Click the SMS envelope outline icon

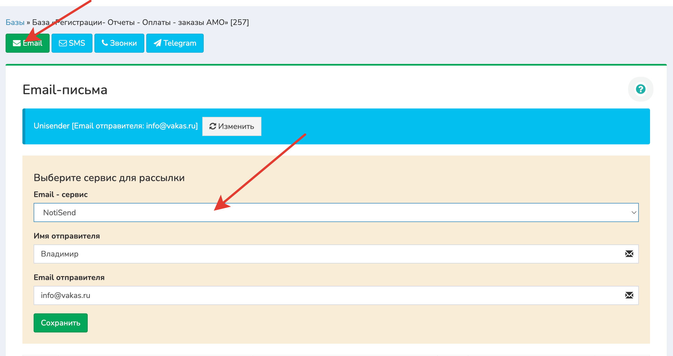coord(63,43)
